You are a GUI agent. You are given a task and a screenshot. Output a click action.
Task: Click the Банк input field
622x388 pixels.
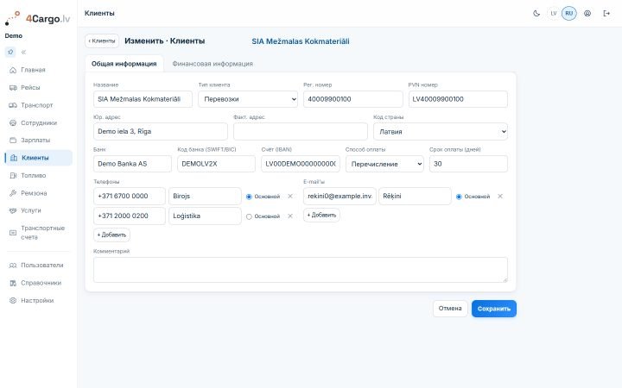coord(132,164)
